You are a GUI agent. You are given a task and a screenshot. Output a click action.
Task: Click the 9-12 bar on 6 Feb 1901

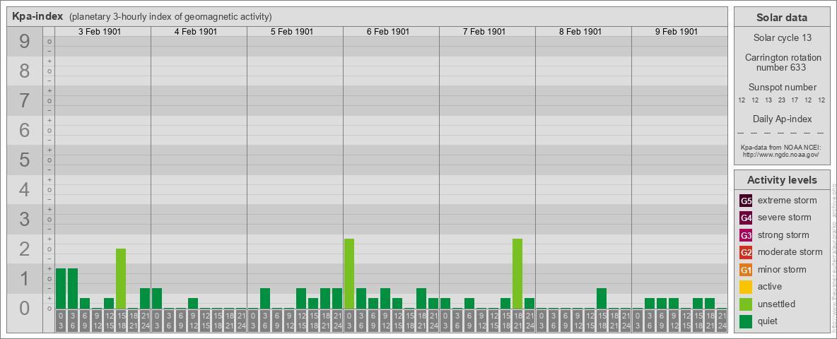click(x=385, y=299)
